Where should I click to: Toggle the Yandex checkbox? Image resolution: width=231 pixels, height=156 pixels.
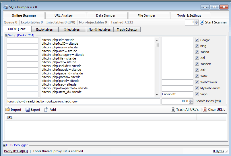[197, 64]
